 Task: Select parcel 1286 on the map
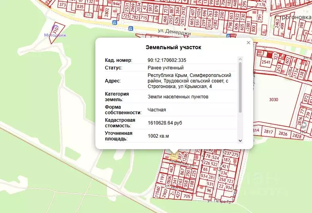tap(186, 157)
